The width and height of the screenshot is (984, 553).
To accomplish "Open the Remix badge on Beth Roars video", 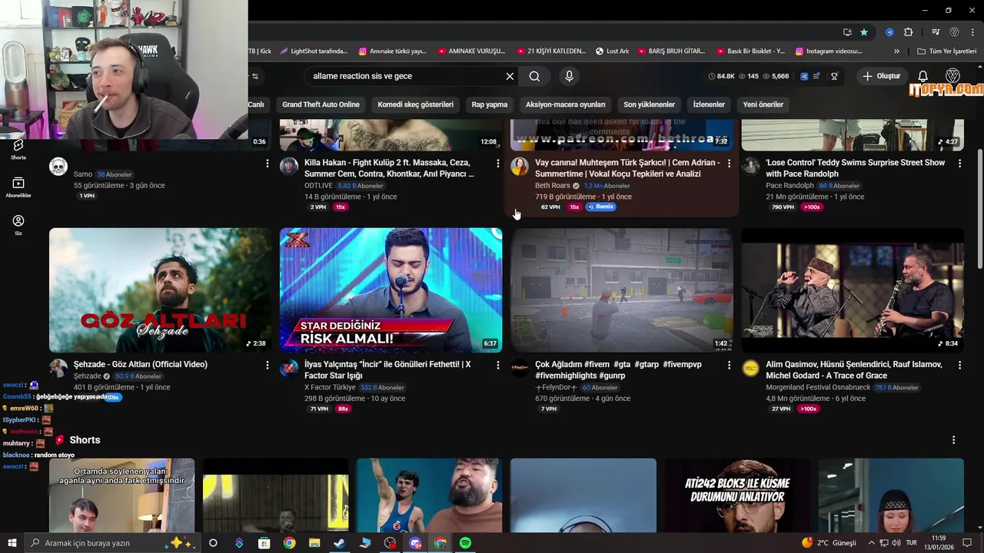I will point(601,207).
